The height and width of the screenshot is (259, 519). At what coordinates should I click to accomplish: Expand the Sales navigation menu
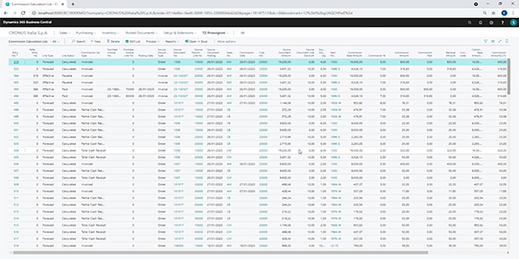coord(65,33)
